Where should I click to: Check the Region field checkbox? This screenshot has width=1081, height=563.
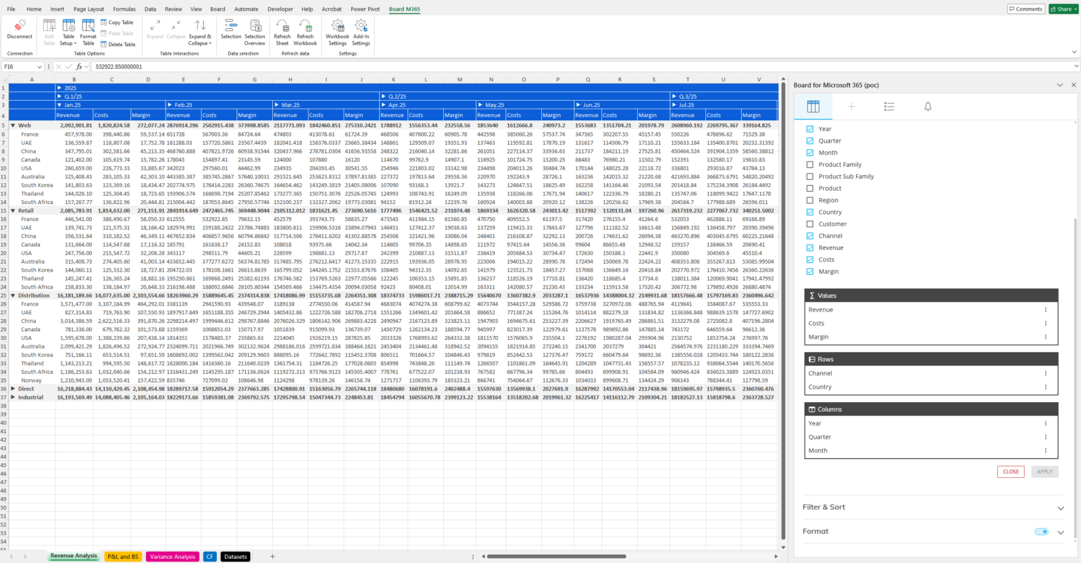(809, 200)
